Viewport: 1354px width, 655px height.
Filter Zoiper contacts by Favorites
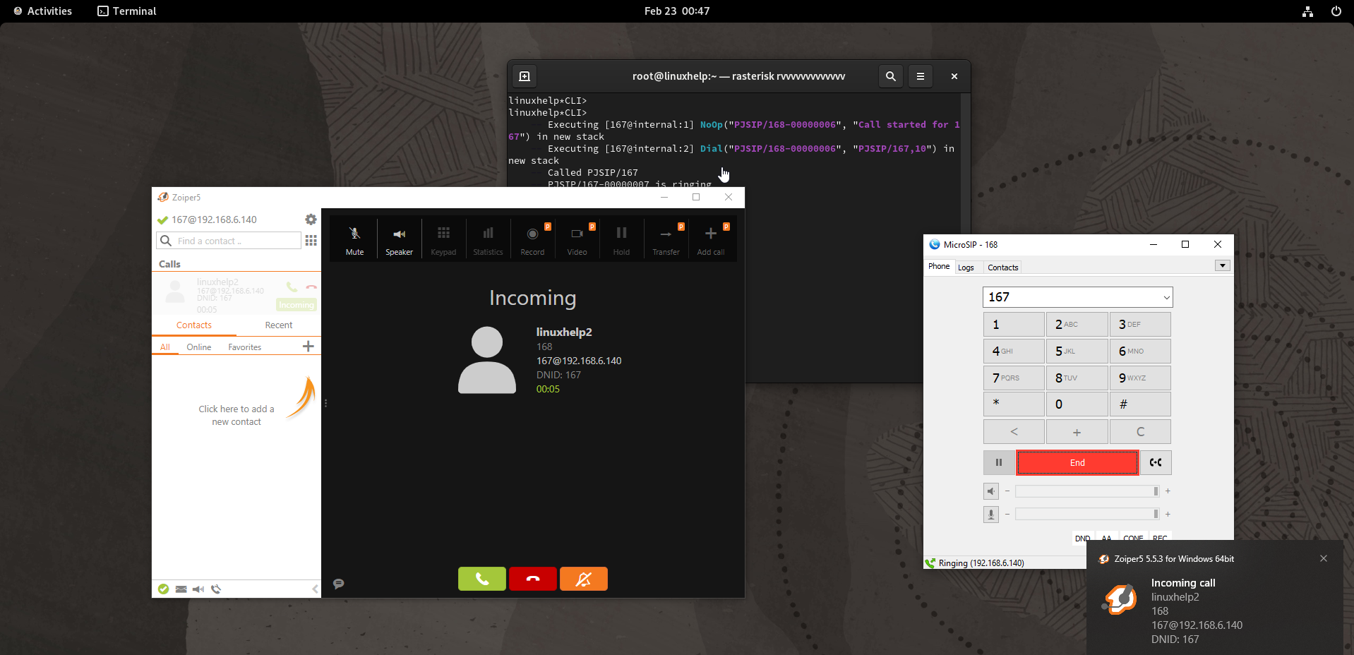(x=244, y=347)
